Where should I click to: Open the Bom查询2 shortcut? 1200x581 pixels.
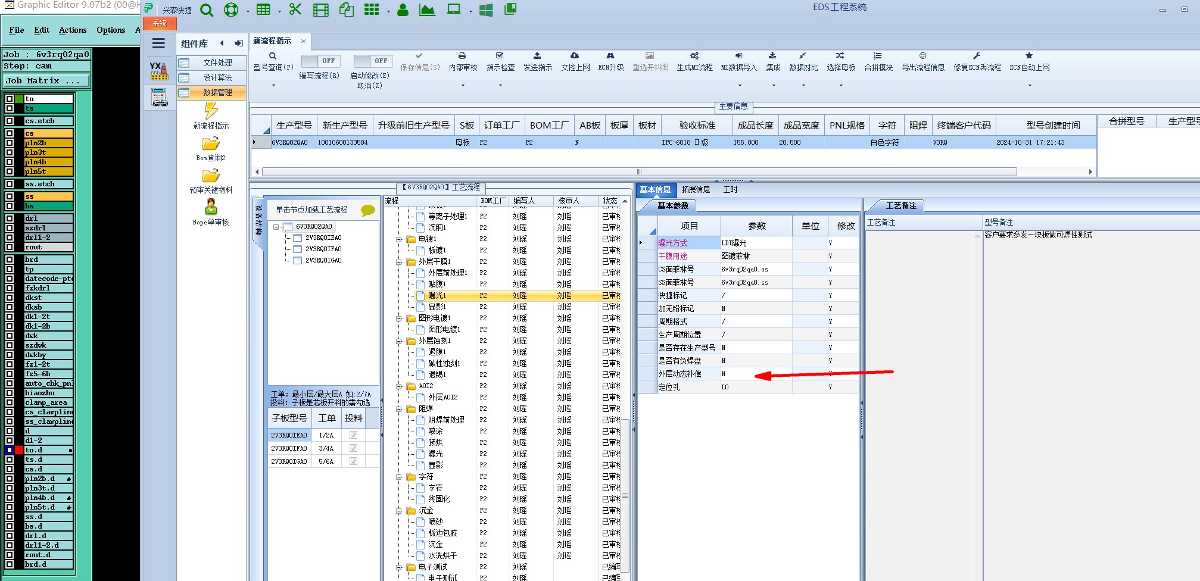[211, 149]
